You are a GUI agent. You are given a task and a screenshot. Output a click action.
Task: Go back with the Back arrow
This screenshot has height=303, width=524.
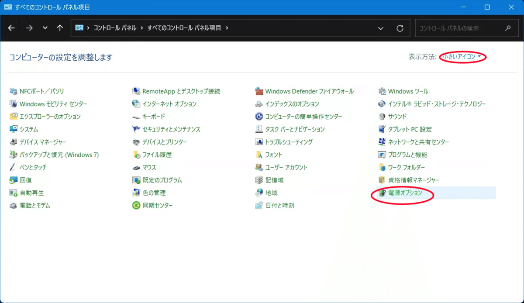pyautogui.click(x=12, y=28)
